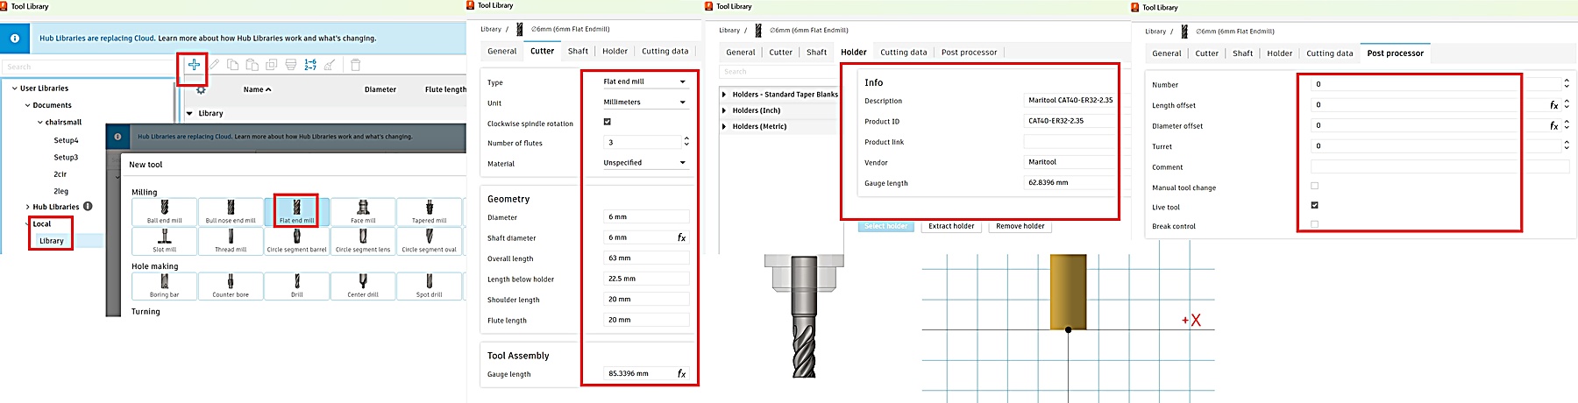Image resolution: width=1578 pixels, height=403 pixels.
Task: Select the Boring bar tool type
Action: pos(165,286)
